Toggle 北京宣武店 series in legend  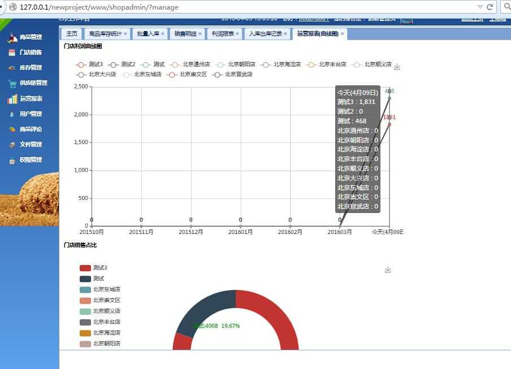[x=232, y=74]
